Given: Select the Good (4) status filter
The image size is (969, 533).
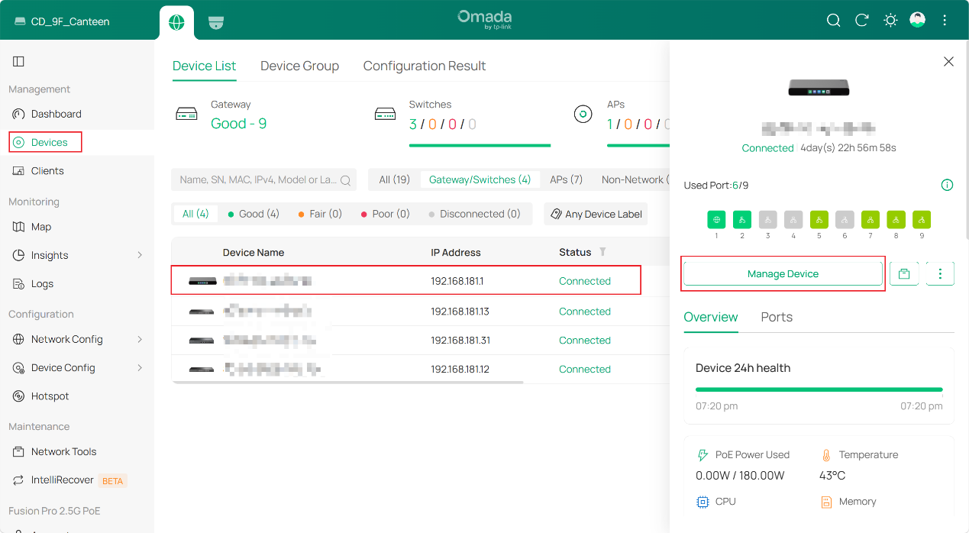Looking at the screenshot, I should point(254,214).
